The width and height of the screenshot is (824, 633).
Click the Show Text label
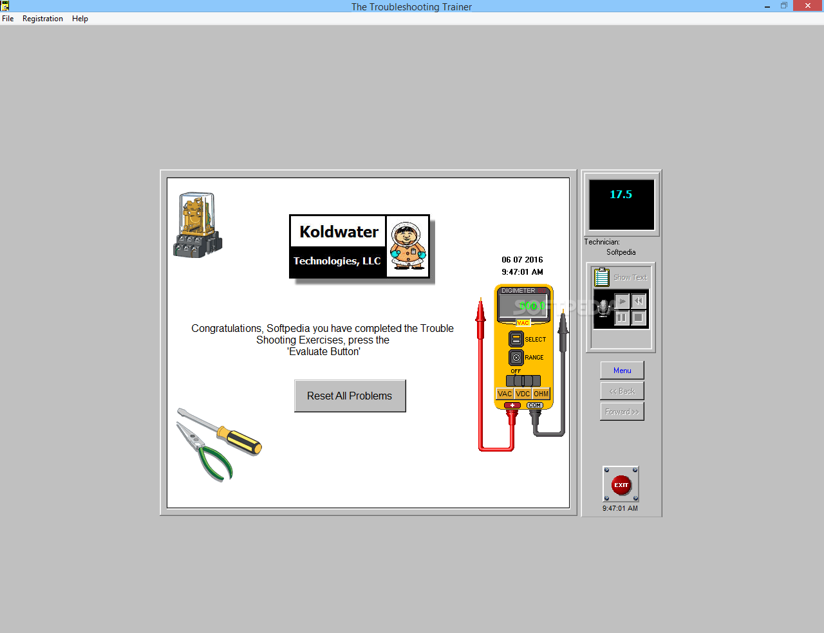pyautogui.click(x=630, y=277)
